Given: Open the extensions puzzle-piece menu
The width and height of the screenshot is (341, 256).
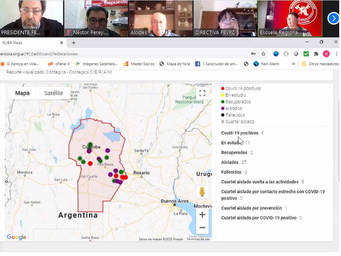Looking at the screenshot, I should [x=316, y=54].
